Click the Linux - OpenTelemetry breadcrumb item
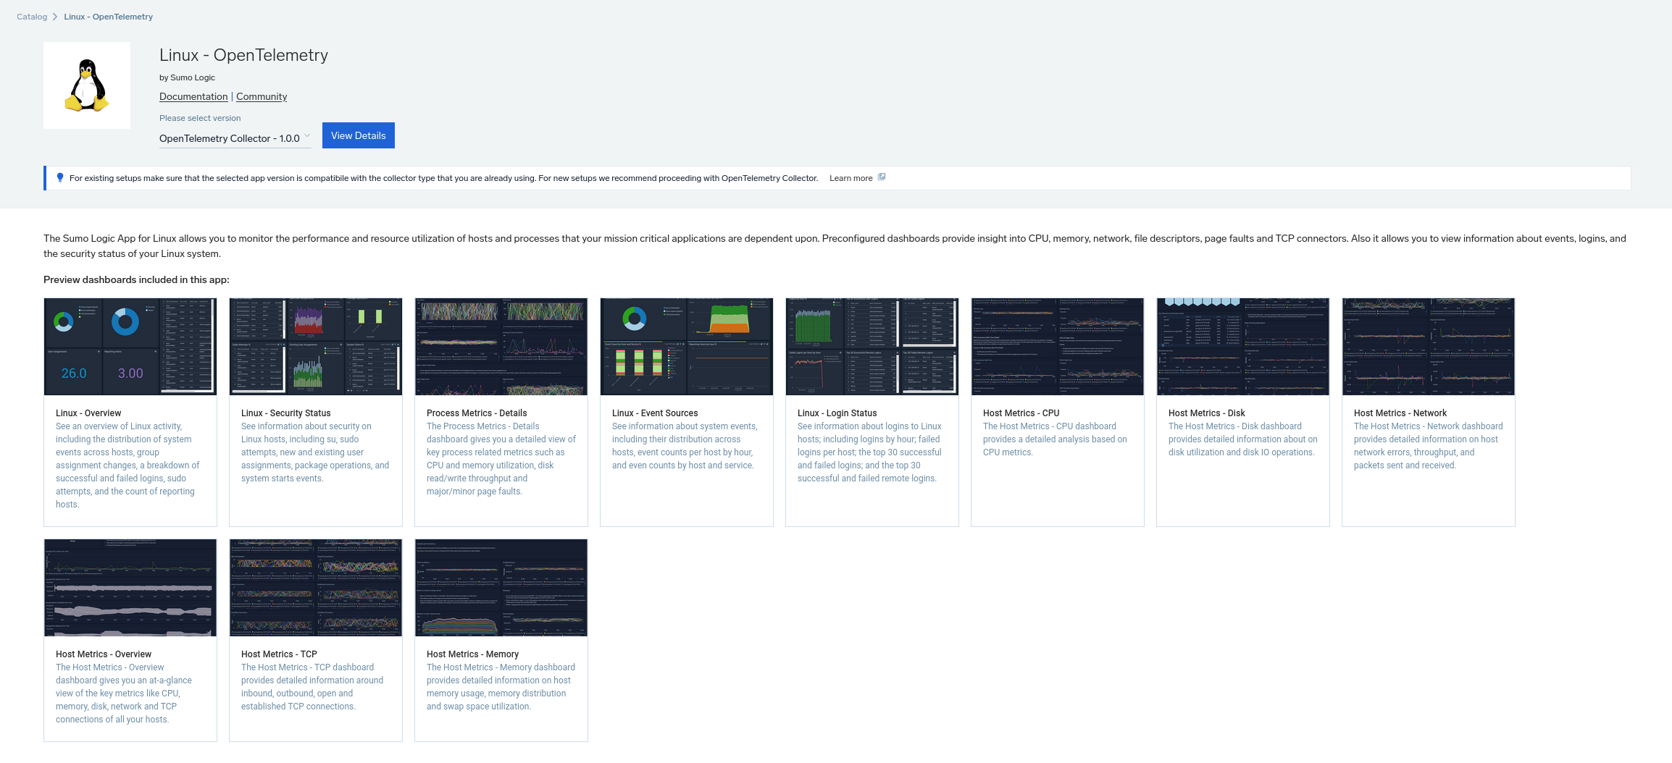Screen dimensions: 1672x763 [x=108, y=16]
